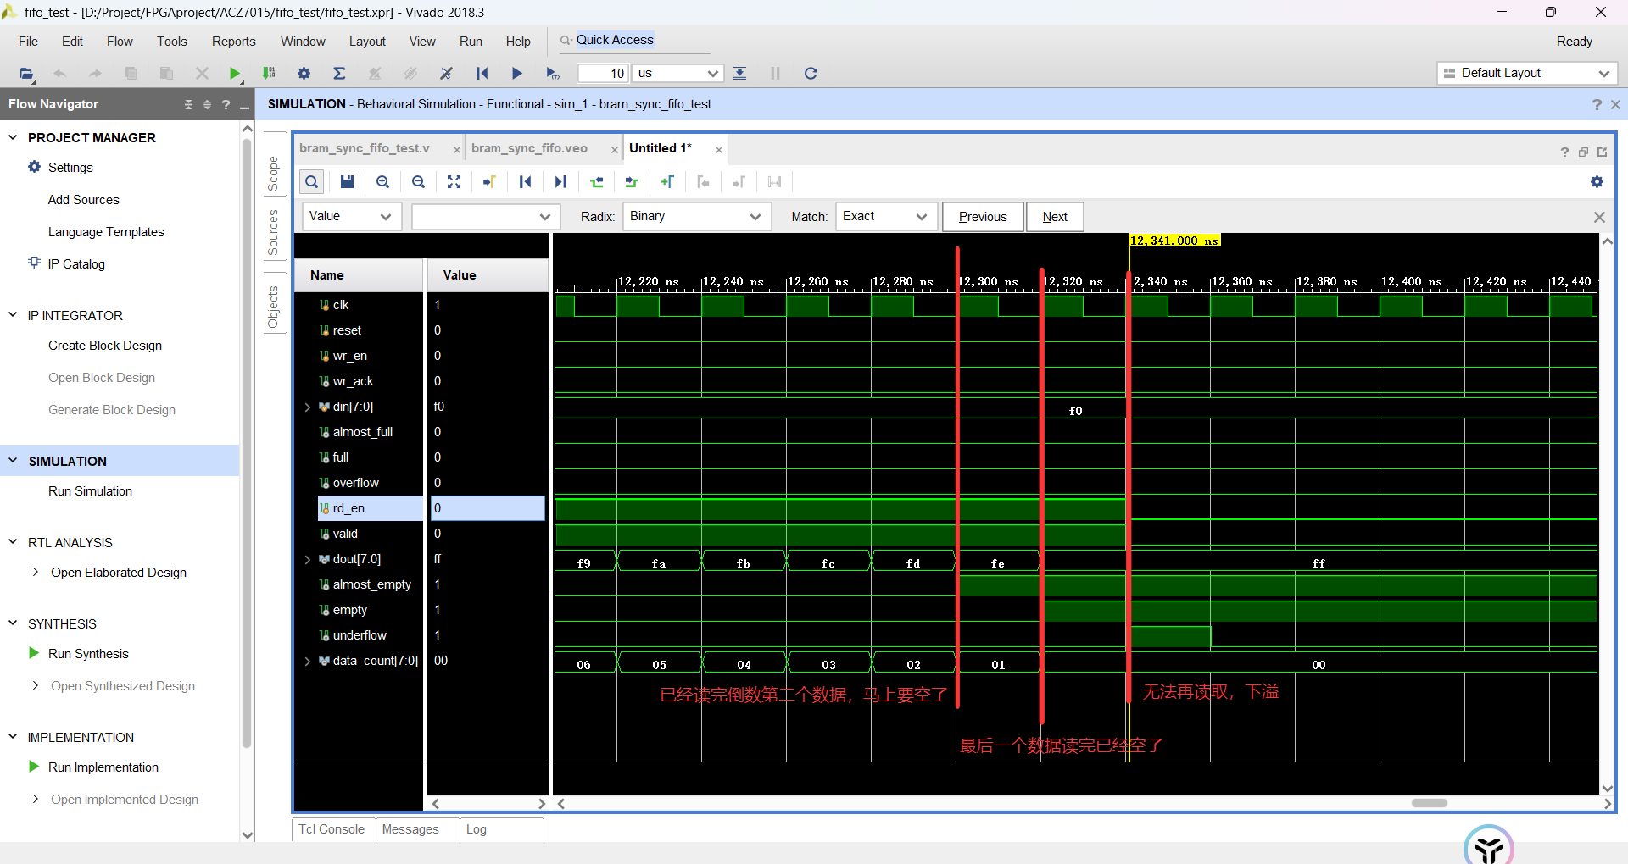This screenshot has width=1628, height=864.
Task: Switch to bram_sync_fifo.veo tab
Action: pos(529,148)
